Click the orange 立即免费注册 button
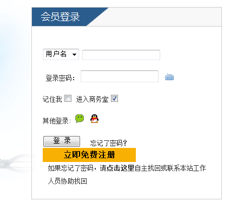243x214 pixels. click(x=89, y=155)
